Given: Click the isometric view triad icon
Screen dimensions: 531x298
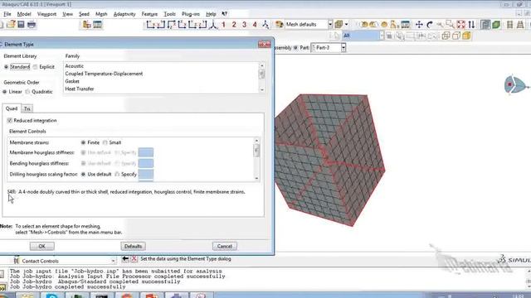Looking at the screenshot, I should pyautogui.click(x=213, y=24).
